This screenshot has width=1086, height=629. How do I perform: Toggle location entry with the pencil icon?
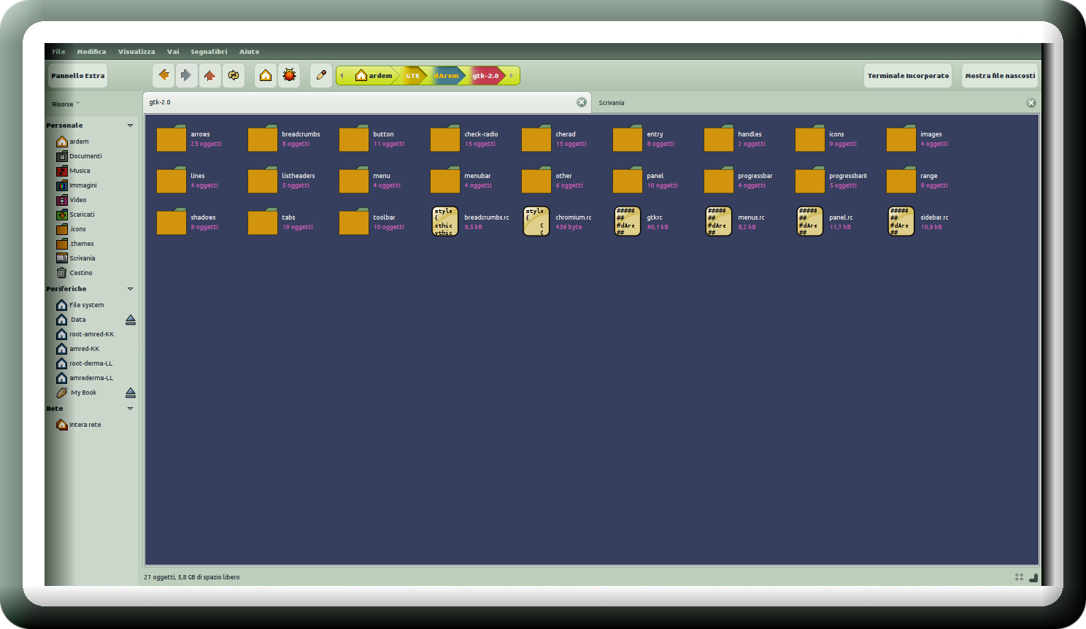pos(321,75)
